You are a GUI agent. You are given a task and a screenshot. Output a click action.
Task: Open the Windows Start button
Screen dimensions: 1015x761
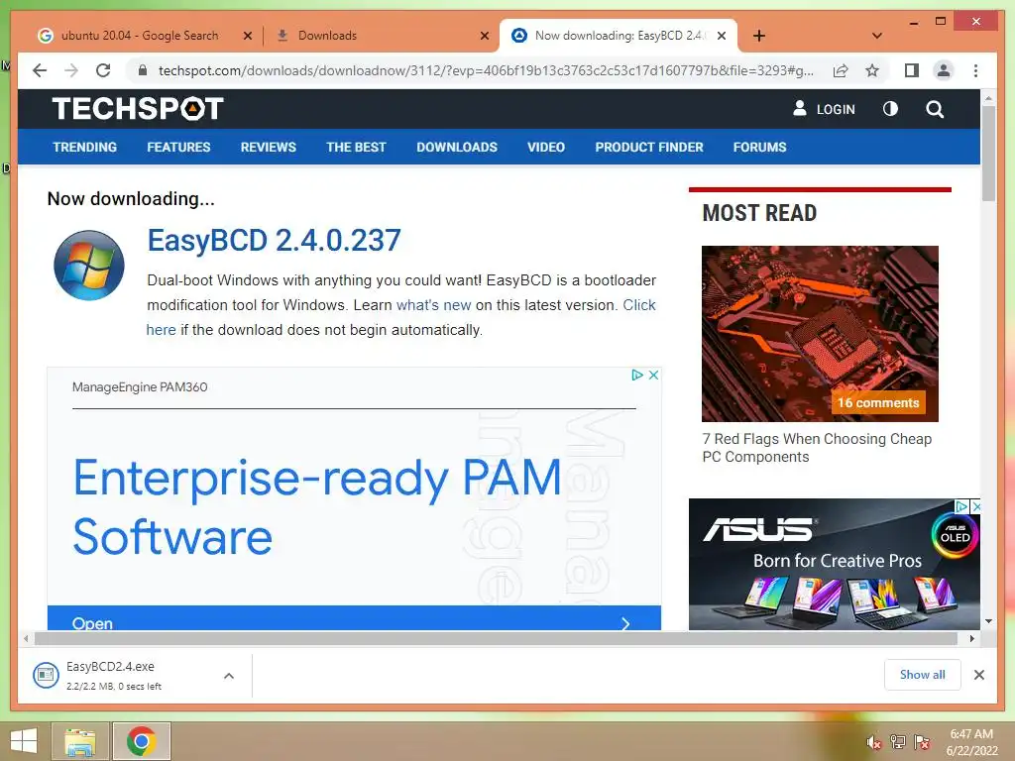coord(24,741)
